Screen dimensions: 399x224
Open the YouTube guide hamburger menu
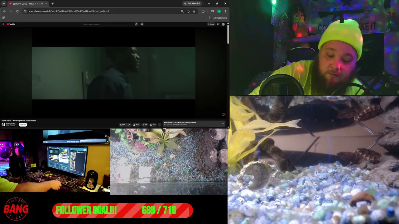[3, 24]
